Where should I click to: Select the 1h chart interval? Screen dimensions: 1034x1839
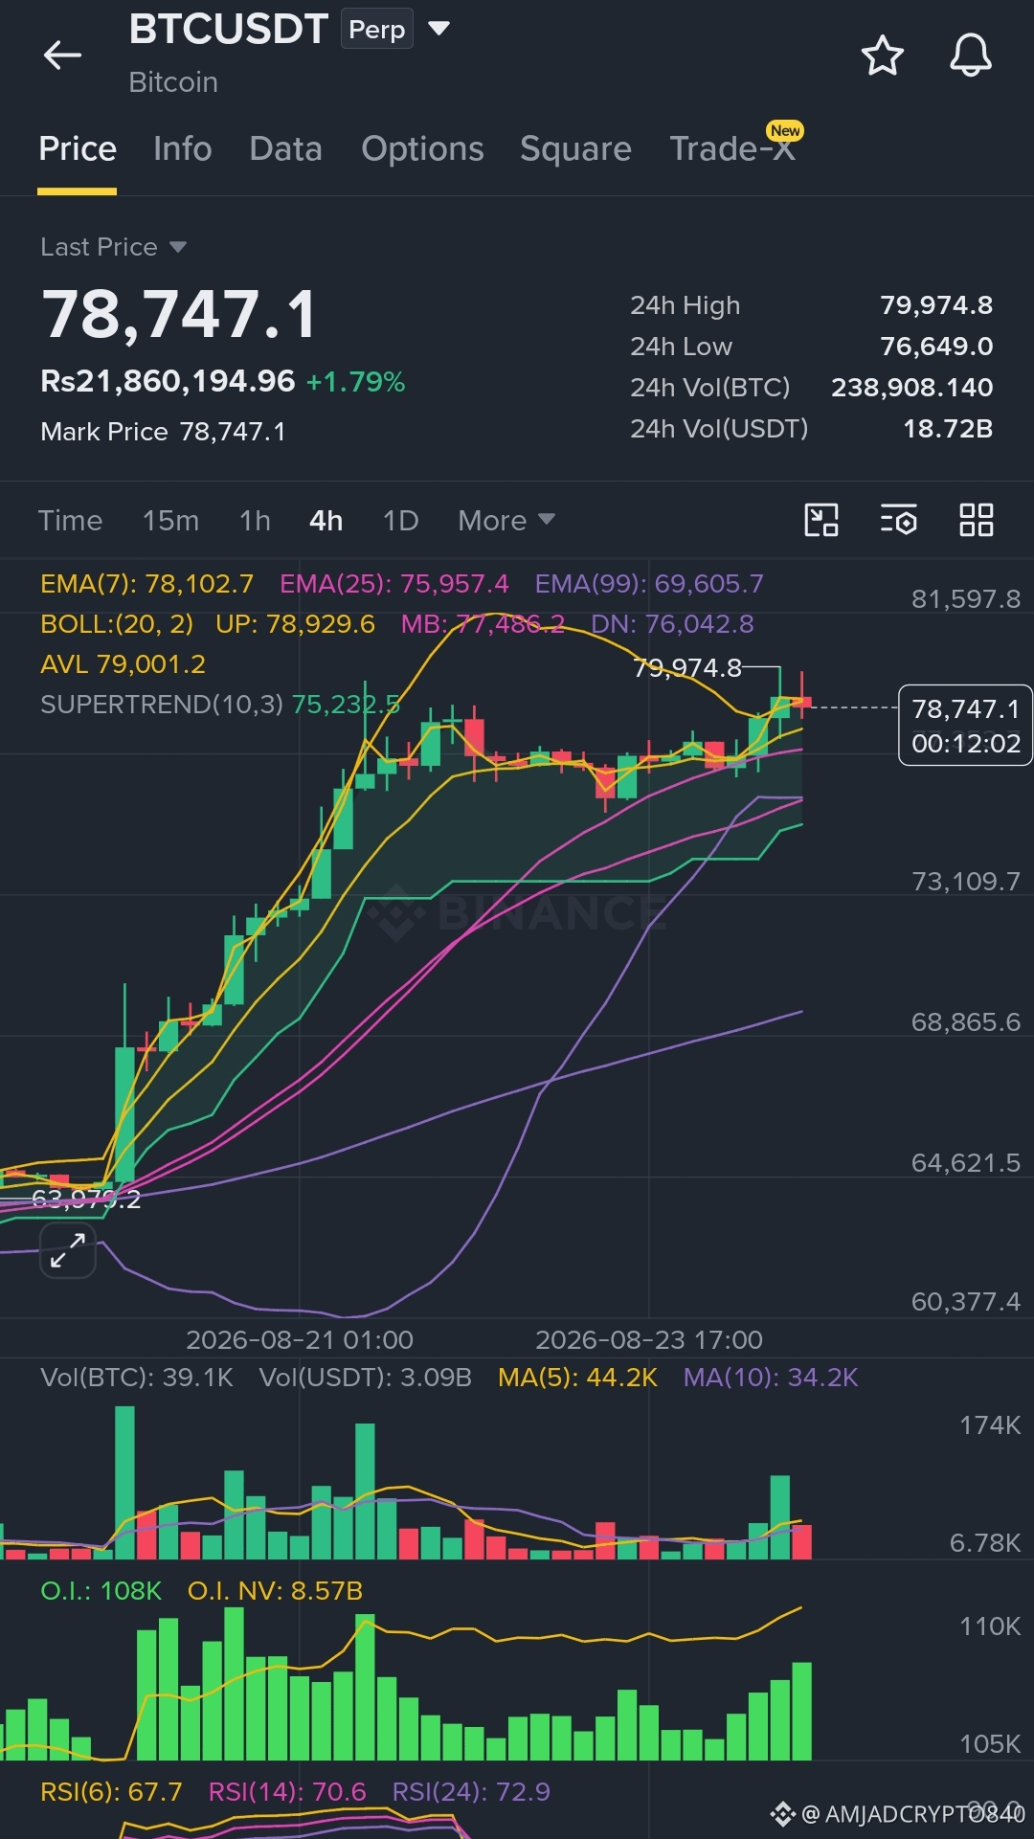(x=255, y=520)
